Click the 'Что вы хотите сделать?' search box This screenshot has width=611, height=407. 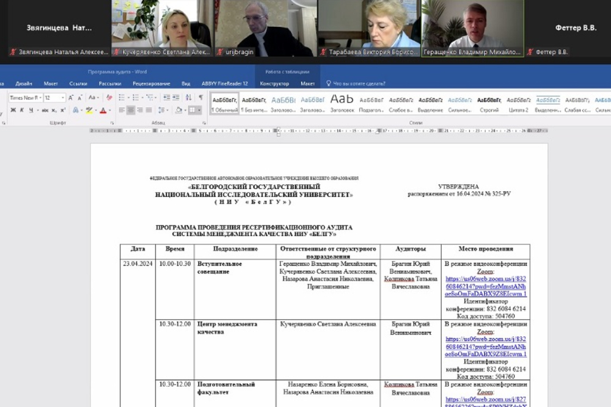(x=359, y=84)
